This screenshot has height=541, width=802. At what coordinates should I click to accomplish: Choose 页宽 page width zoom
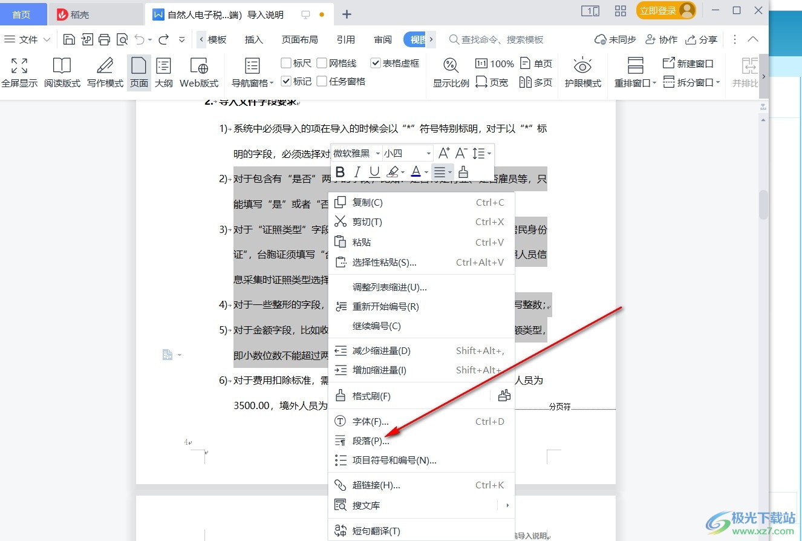point(492,82)
